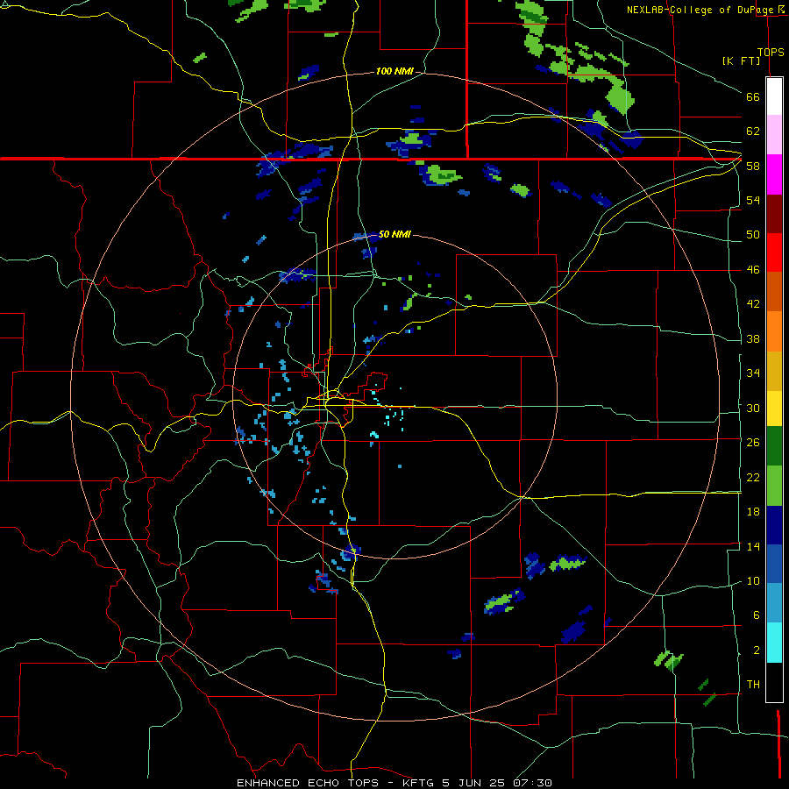Viewport: 789px width, 789px height.
Task: Pick the white swatch in the tops legend
Action: 774,96
